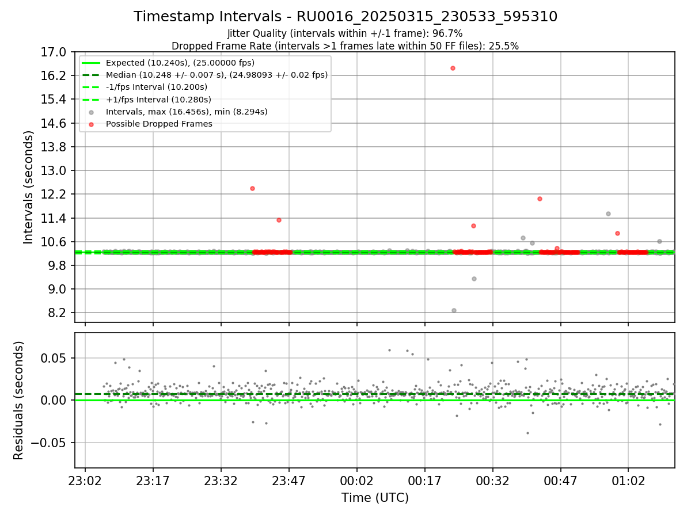Viewport: 691px width, 518px height.
Task: Click legend entry 'Median (10.248 +/- 0.007 s)'
Action: [217, 75]
